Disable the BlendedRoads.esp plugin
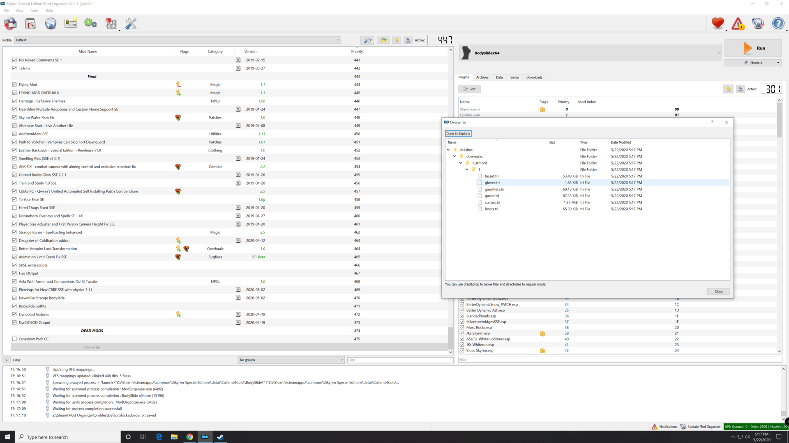 462,316
